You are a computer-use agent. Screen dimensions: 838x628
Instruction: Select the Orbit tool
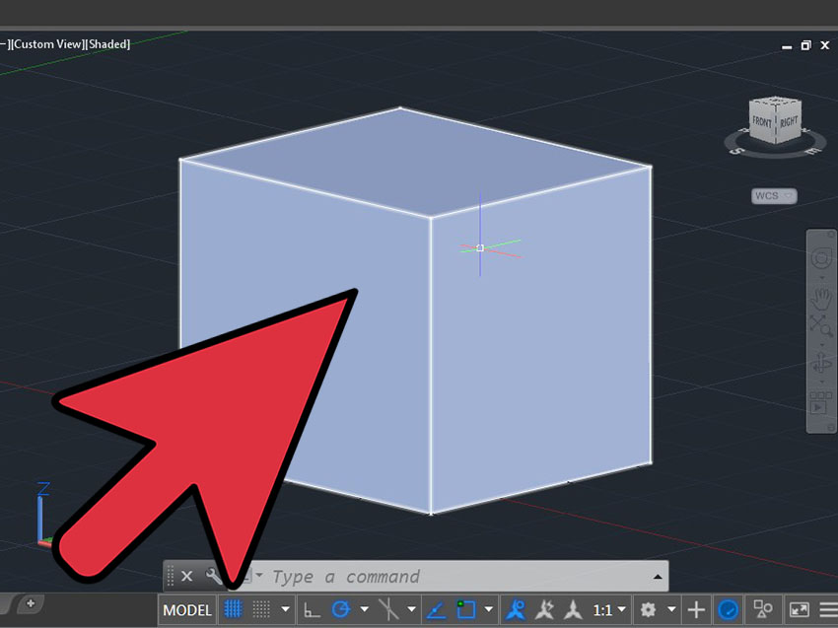pos(821,364)
